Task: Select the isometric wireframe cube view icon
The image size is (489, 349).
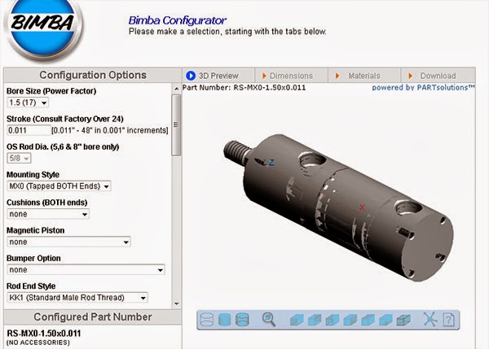Action: [403, 320]
